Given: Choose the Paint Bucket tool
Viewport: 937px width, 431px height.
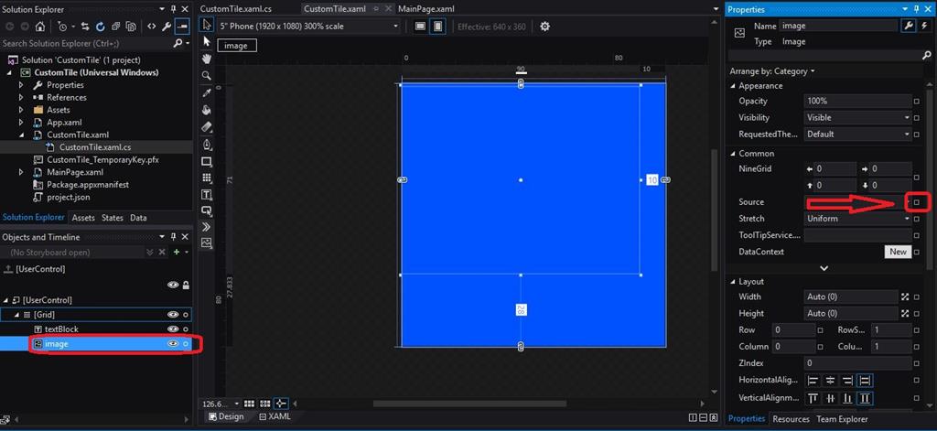Looking at the screenshot, I should tap(207, 110).
